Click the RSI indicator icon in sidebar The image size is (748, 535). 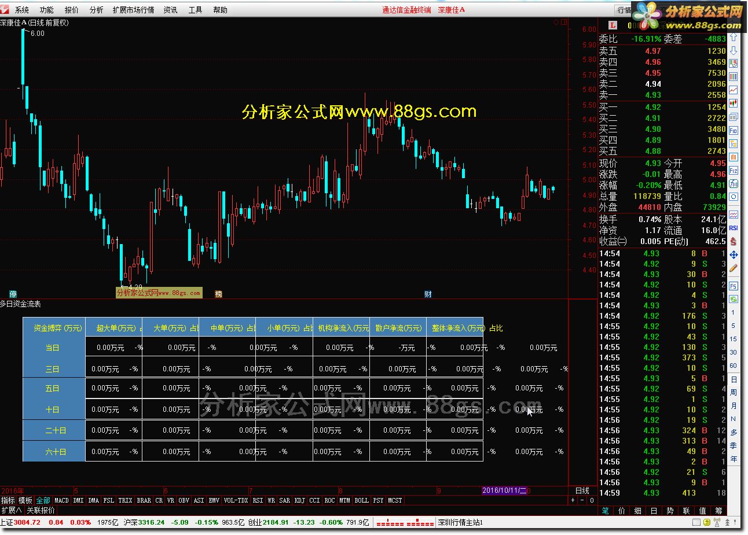click(734, 228)
